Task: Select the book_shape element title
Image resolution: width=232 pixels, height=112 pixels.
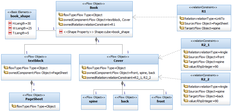Action: pyautogui.click(x=20, y=16)
